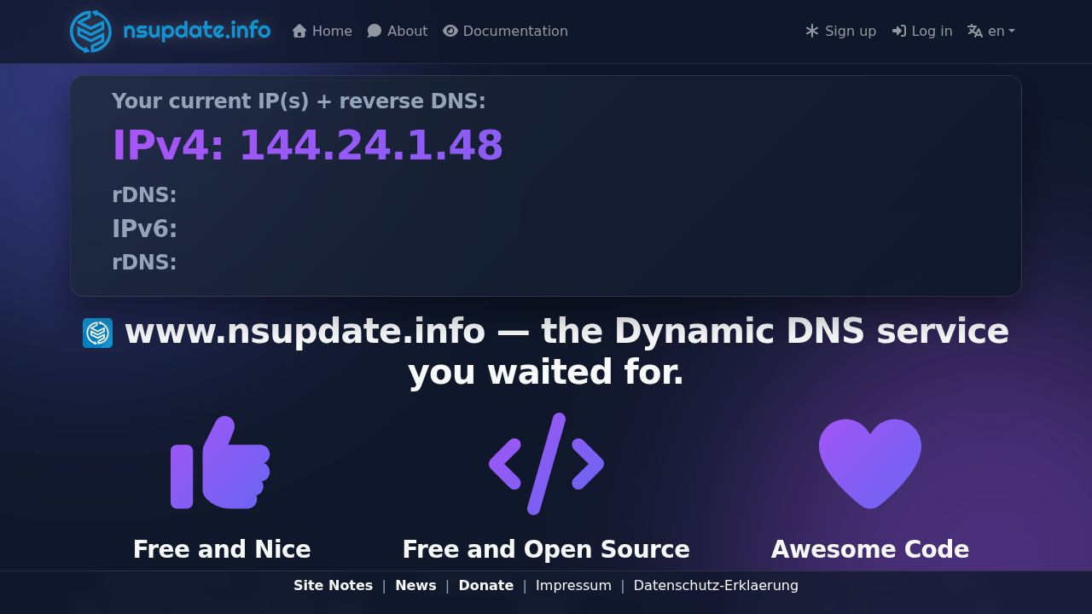This screenshot has width=1092, height=614.
Task: Click the heart icon above Awesome Code
Action: click(x=870, y=463)
